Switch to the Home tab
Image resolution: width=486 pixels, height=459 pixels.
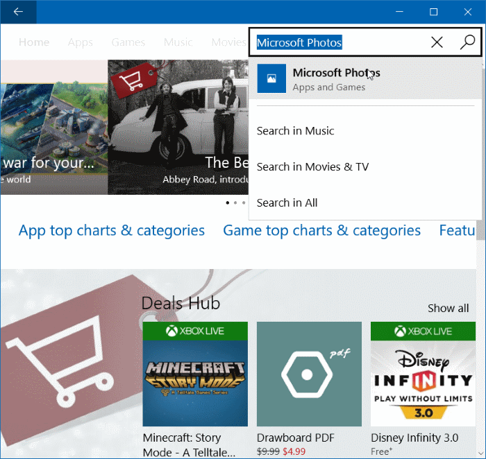(x=34, y=42)
